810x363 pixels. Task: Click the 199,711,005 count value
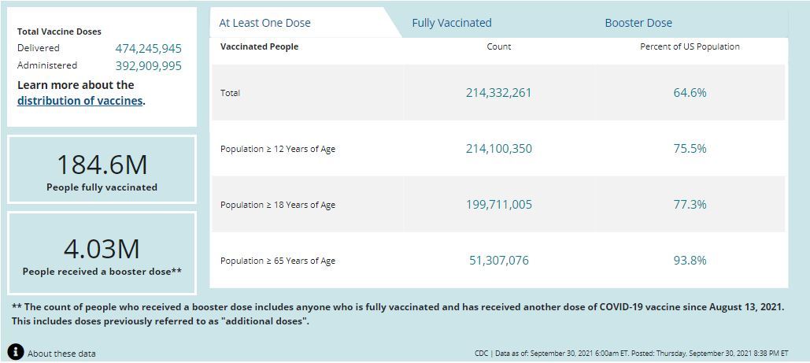coord(498,205)
